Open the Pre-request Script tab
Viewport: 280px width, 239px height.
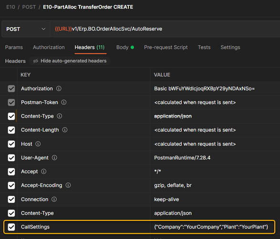166,47
